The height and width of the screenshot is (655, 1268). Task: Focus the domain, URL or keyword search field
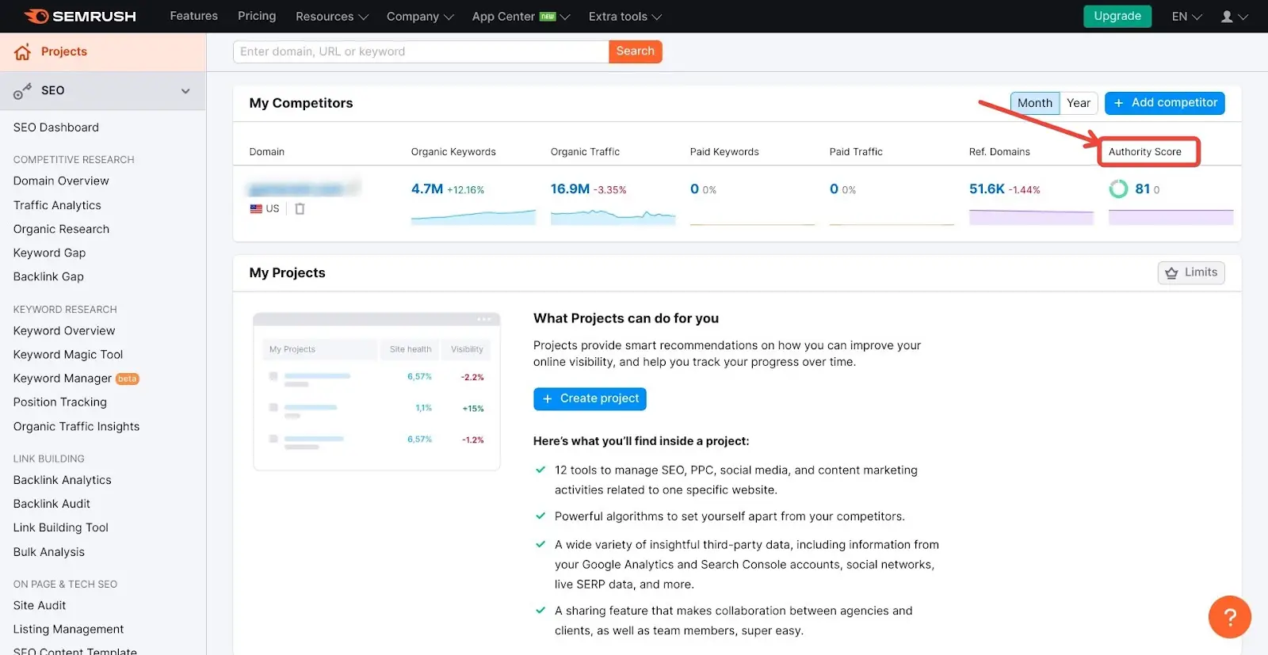421,51
